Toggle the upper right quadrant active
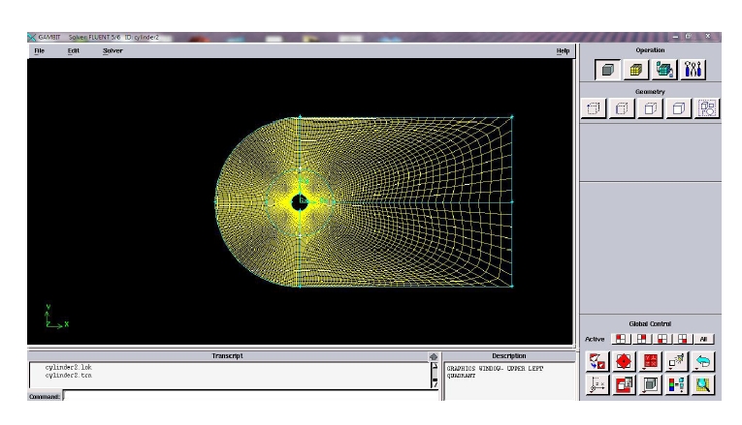Screen dimensions: 742x425 (640, 339)
